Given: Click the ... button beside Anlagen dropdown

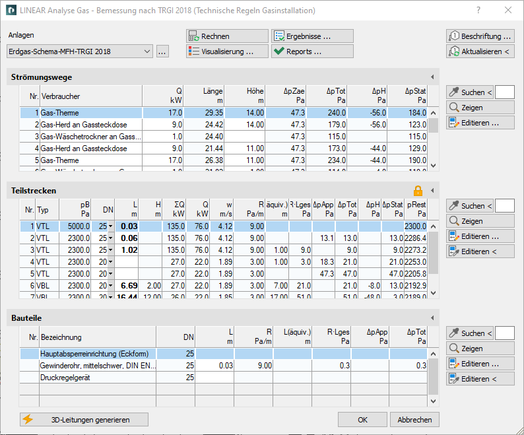Looking at the screenshot, I should click(162, 51).
